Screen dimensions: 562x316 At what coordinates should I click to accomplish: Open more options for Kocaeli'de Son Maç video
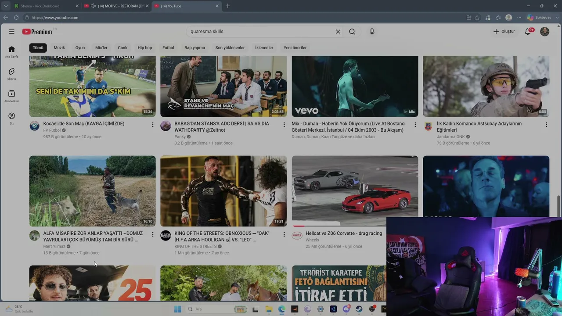click(153, 125)
